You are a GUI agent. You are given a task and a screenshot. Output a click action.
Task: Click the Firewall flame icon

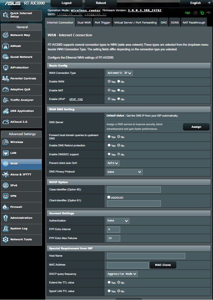(5, 207)
